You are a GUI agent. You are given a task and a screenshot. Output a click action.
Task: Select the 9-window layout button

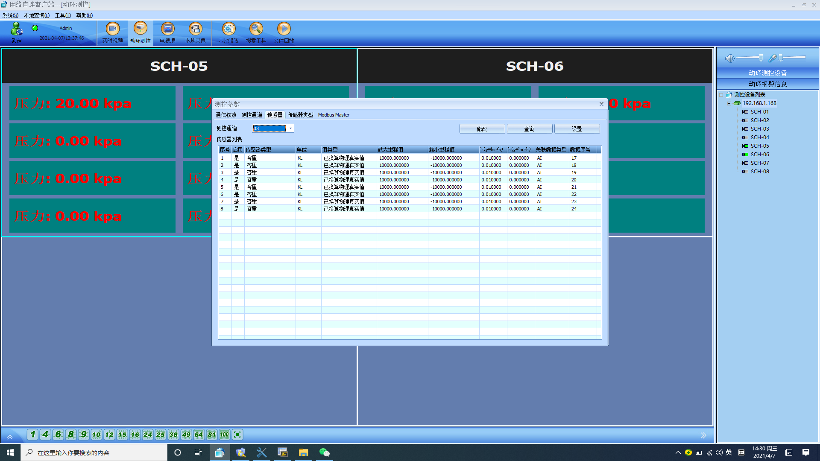coord(84,435)
